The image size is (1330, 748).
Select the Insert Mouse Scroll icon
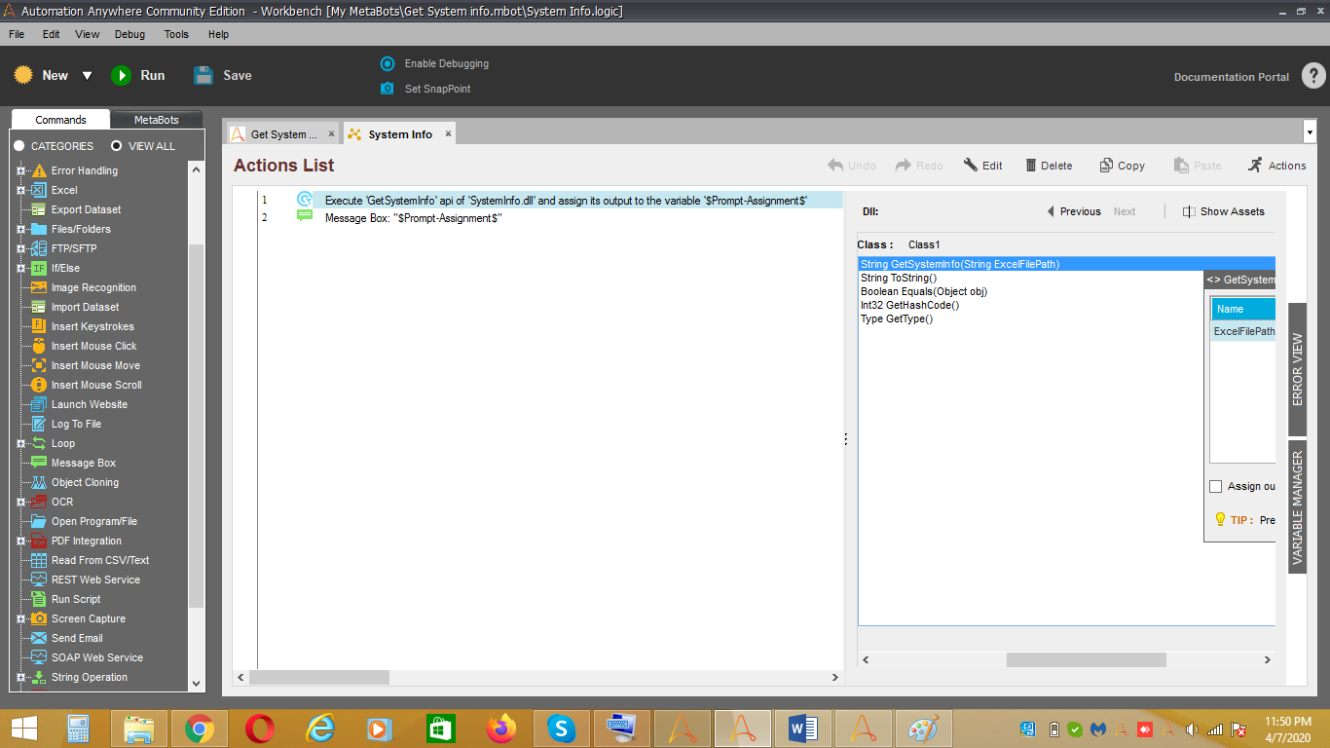pyautogui.click(x=39, y=385)
